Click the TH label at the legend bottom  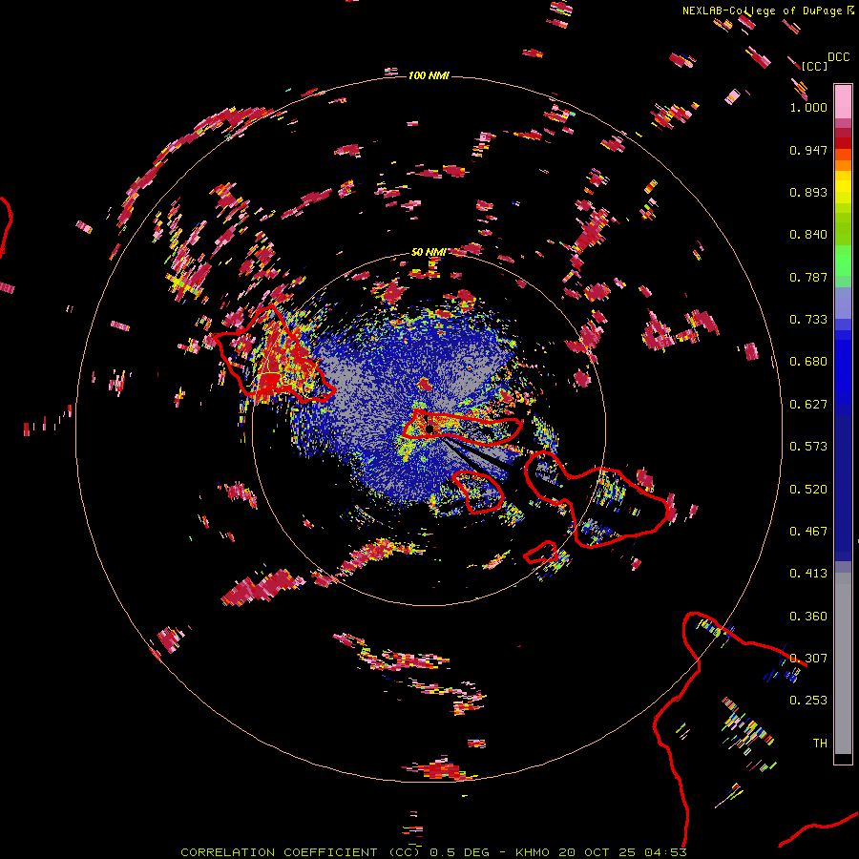(x=820, y=744)
